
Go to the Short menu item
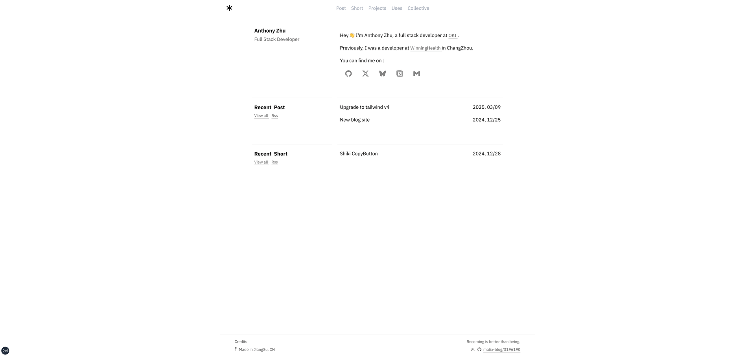[357, 8]
